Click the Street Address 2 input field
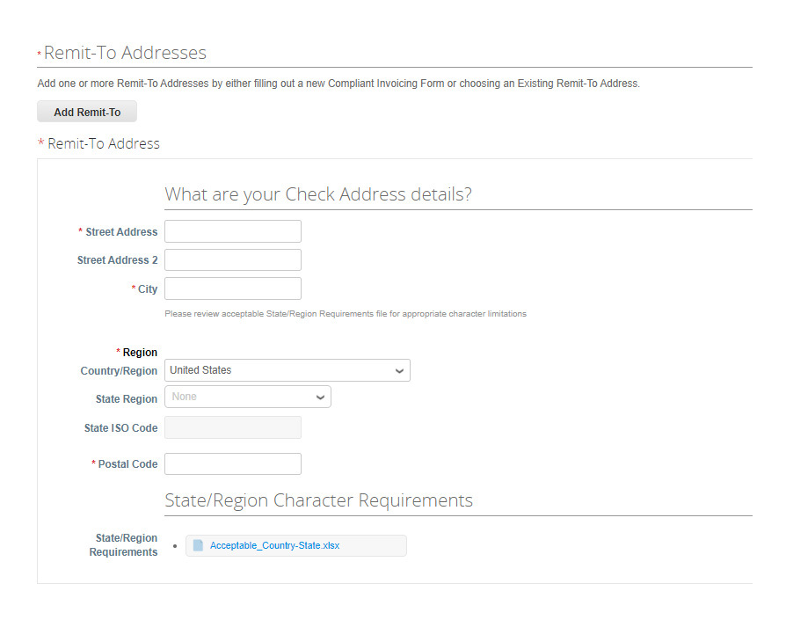This screenshot has width=786, height=620. (232, 259)
